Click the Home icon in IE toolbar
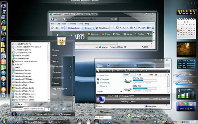Viewport: 198px width, 124px height. (117, 28)
